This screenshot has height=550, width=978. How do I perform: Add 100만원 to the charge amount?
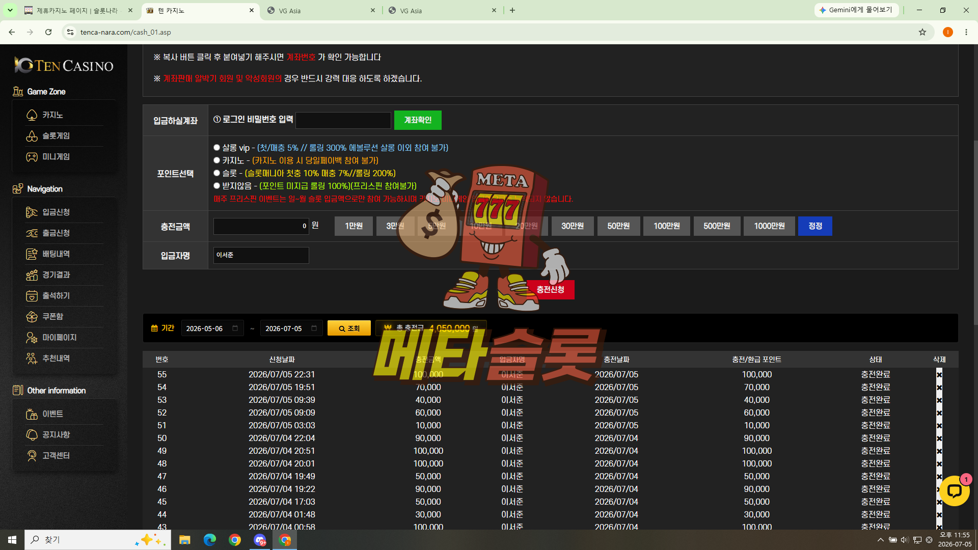667,226
